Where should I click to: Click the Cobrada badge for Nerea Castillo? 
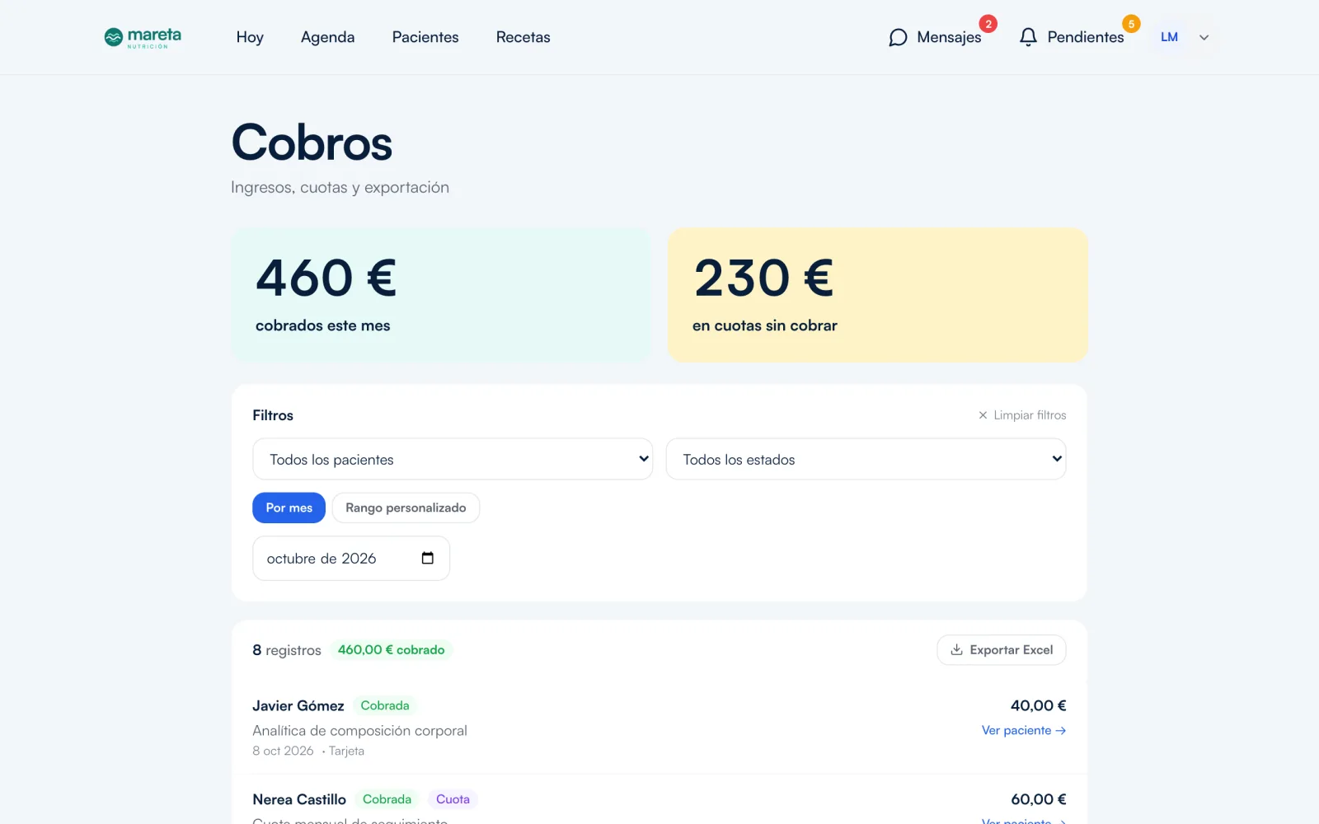tap(387, 800)
